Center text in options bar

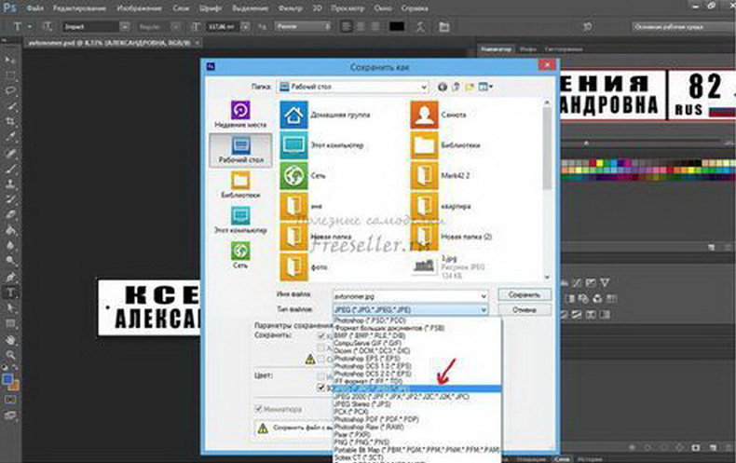click(361, 27)
